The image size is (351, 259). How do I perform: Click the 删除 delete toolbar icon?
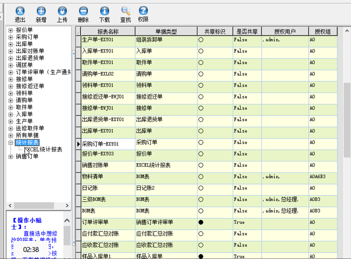coord(83,11)
